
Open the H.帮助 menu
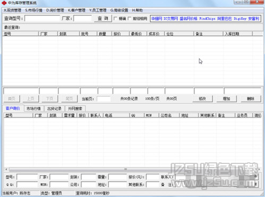tap(138, 10)
